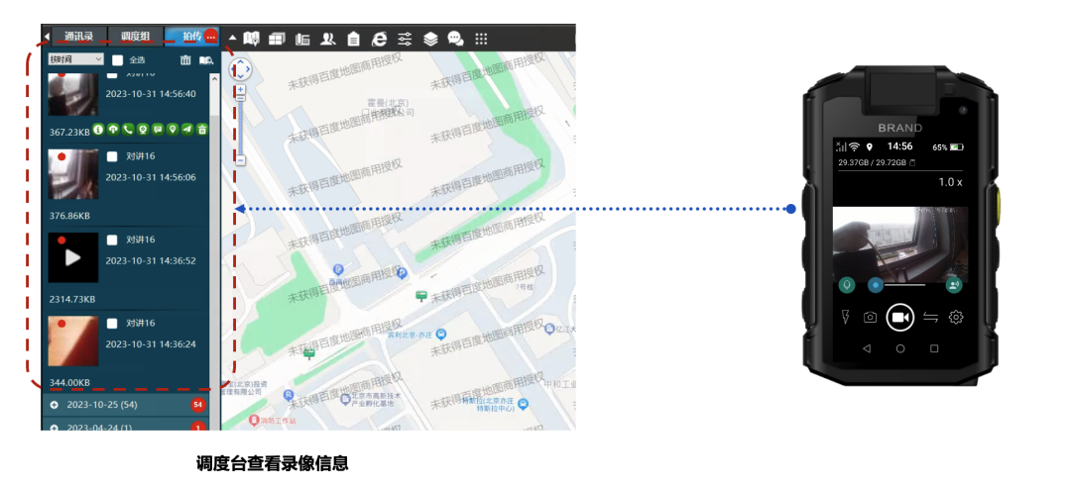
Task: Select the file size 2314.73KB
Action: pyautogui.click(x=72, y=299)
